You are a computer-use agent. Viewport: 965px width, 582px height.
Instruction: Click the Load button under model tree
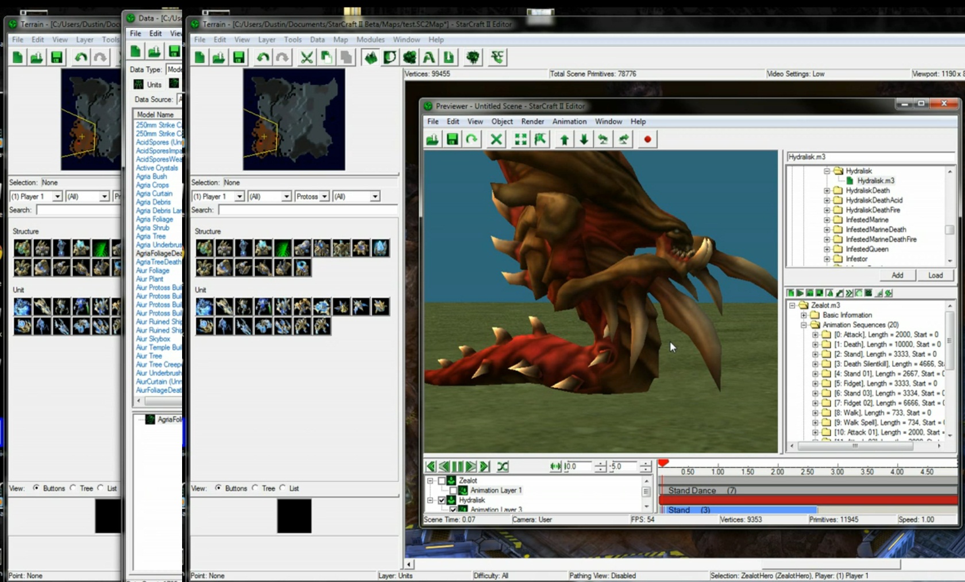[x=936, y=276]
